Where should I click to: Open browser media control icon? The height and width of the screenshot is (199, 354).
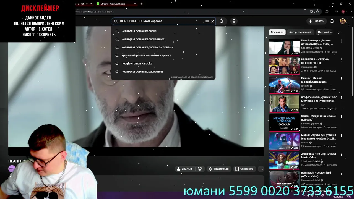(337, 12)
